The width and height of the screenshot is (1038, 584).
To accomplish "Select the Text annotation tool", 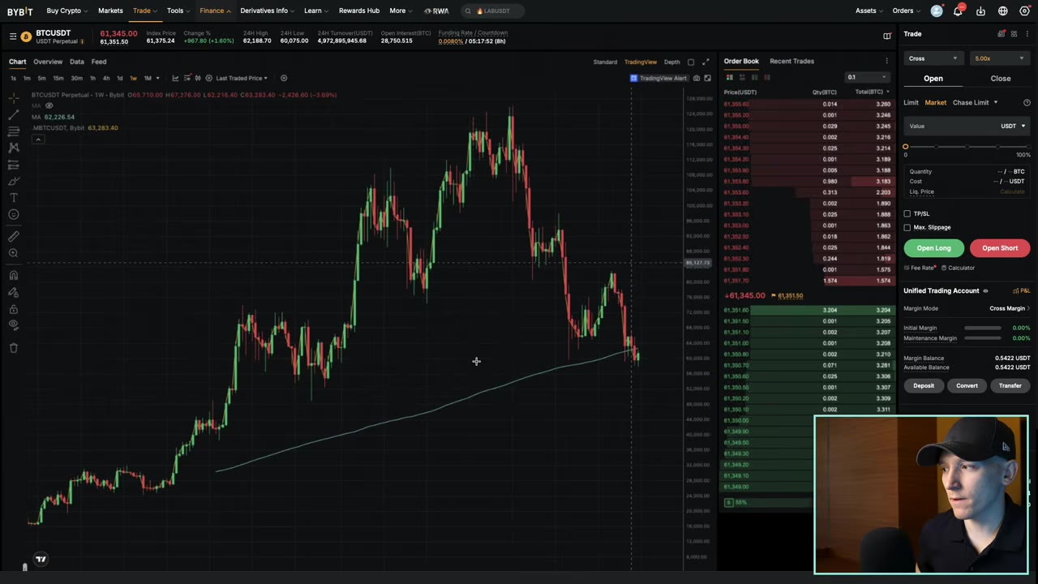I will click(14, 198).
